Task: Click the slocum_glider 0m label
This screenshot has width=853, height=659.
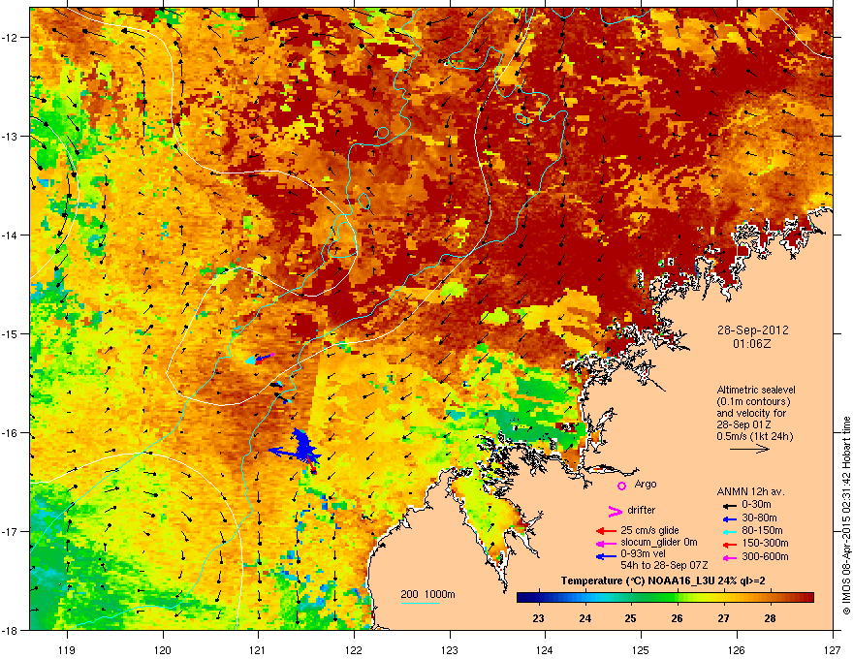Action: pyautogui.click(x=659, y=543)
